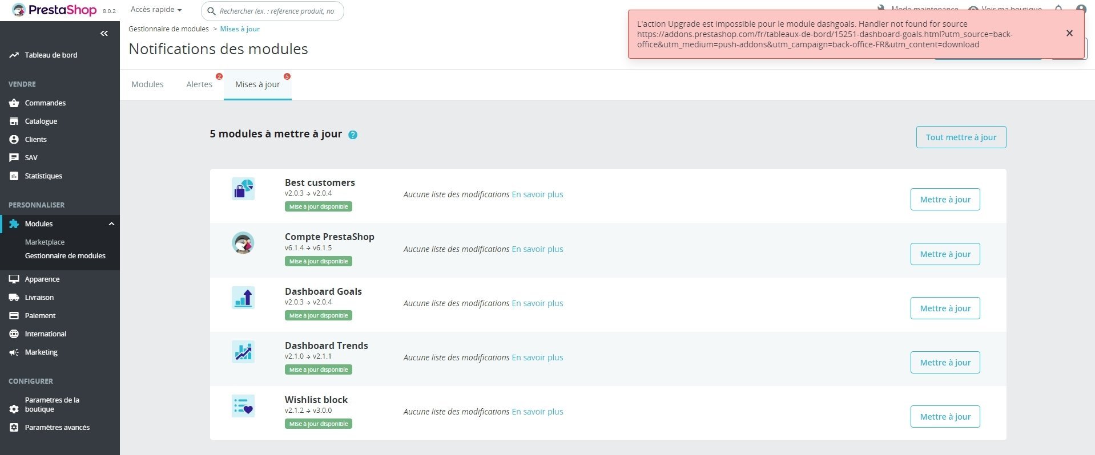Collapse the Modules menu chevron
Image resolution: width=1095 pixels, height=455 pixels.
111,224
